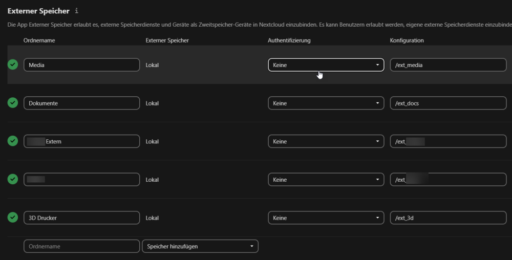Click the empty Ordnername field
The height and width of the screenshot is (260, 512).
click(x=81, y=246)
